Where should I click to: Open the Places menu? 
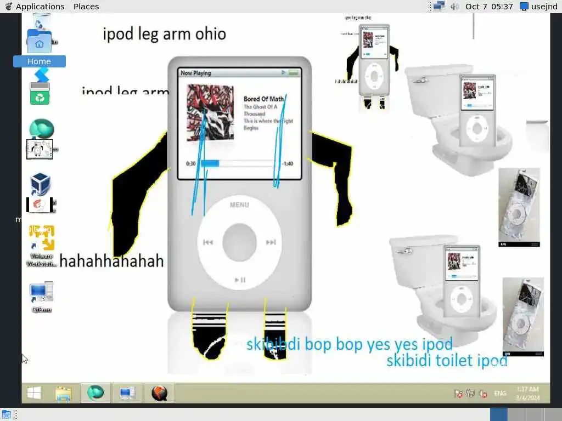click(86, 7)
